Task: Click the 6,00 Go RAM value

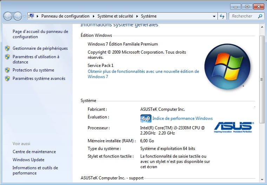Action: (x=147, y=141)
